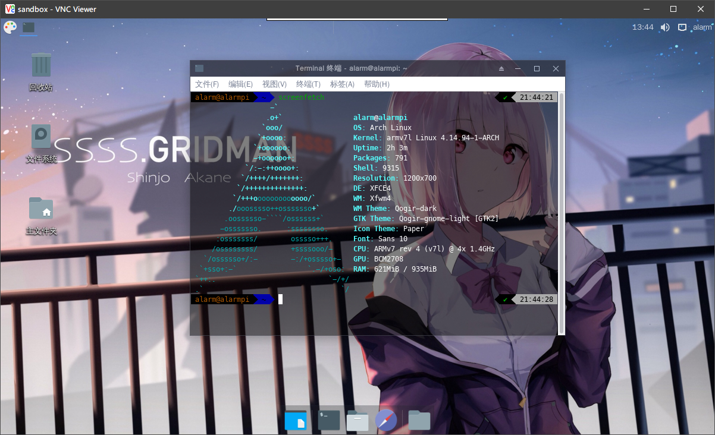Open the file manager dock icon
Viewport: 715px width, 435px height.
click(x=357, y=420)
